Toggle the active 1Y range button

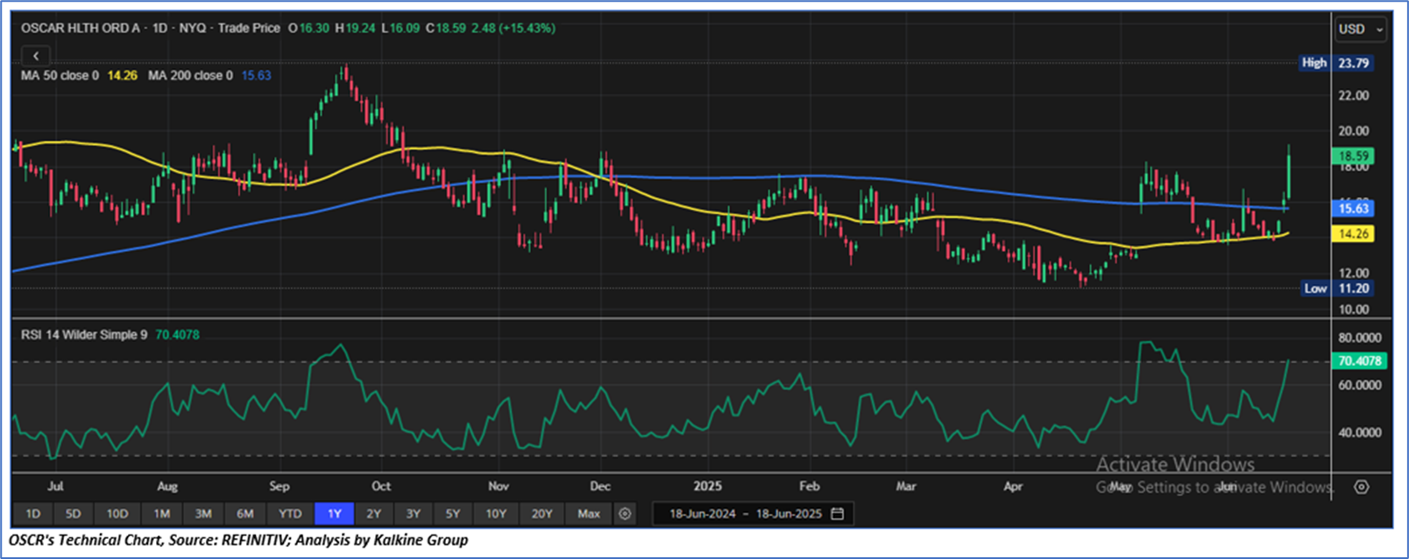pos(334,514)
